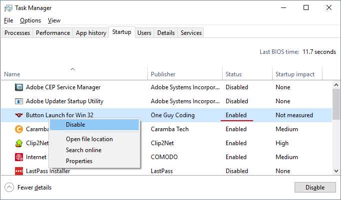Maximize the Task Manager window
This screenshot has height=200, width=341.
click(306, 8)
